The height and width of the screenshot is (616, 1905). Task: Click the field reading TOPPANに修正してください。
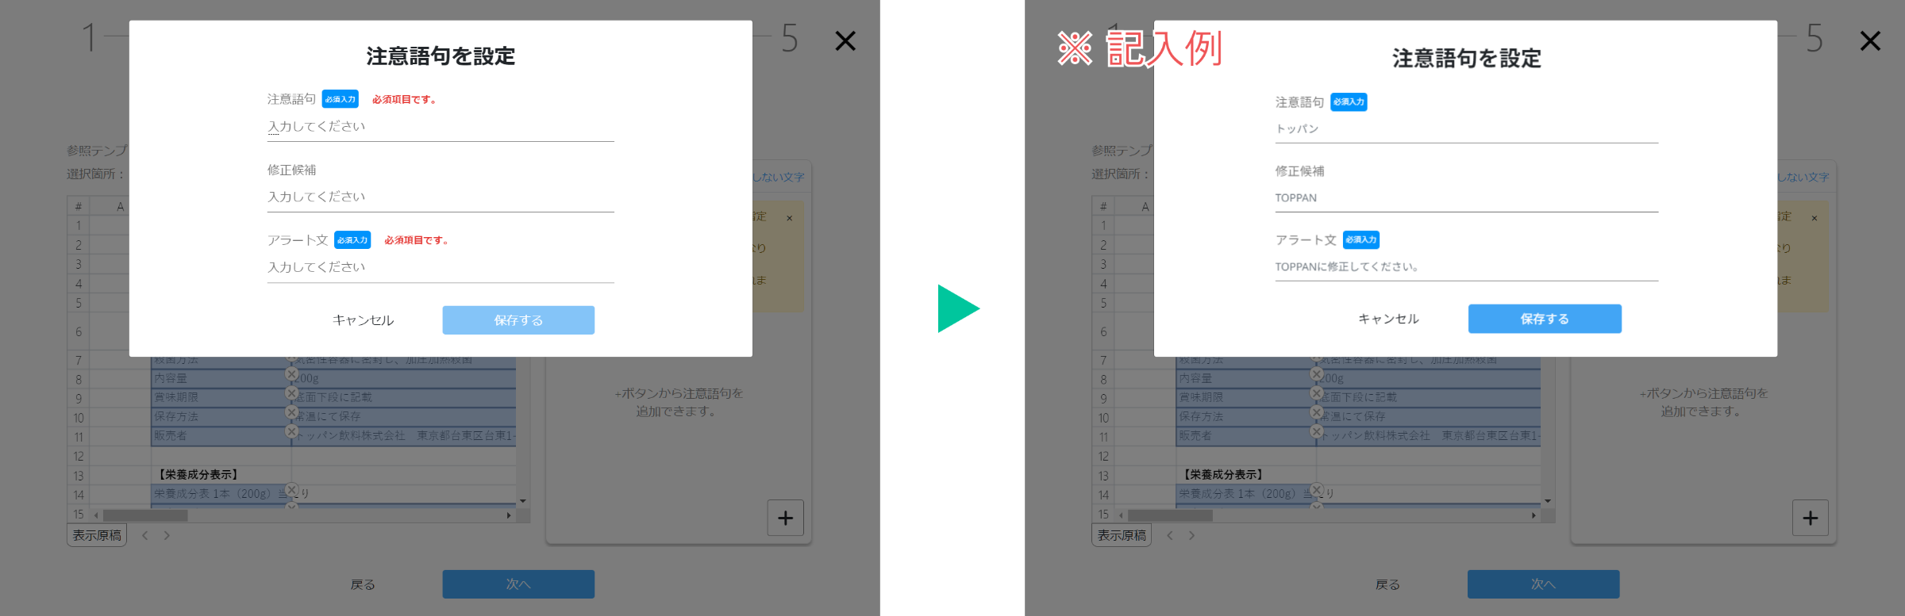coord(1467,267)
